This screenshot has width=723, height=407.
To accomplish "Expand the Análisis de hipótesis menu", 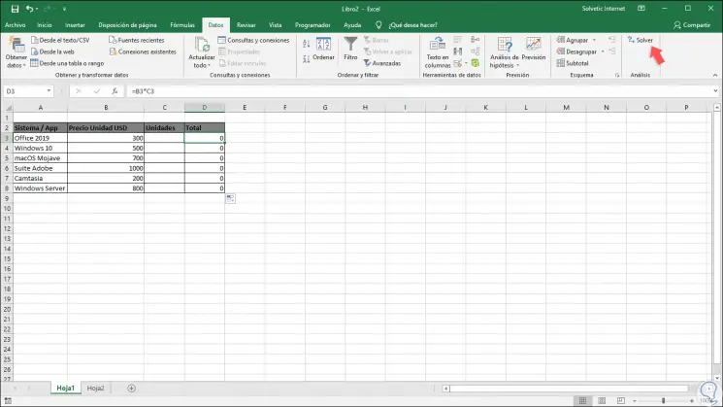I will [504, 64].
